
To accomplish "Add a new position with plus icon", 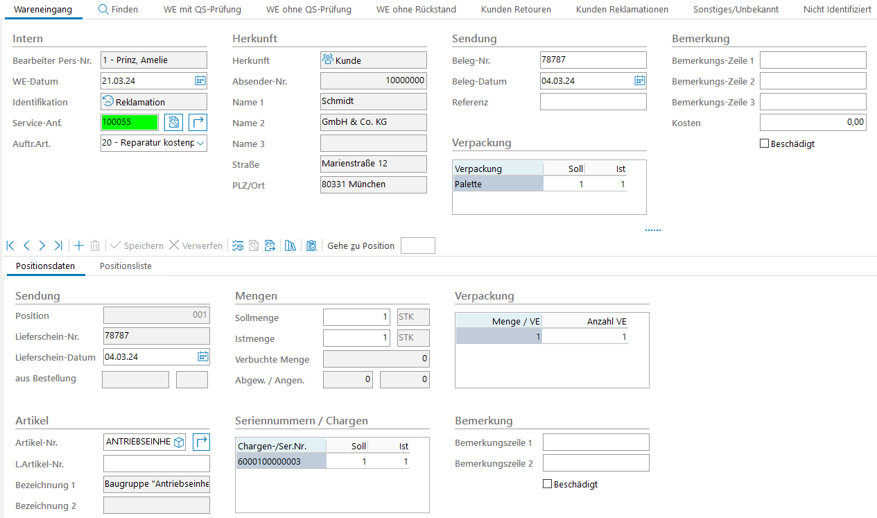I will (79, 245).
